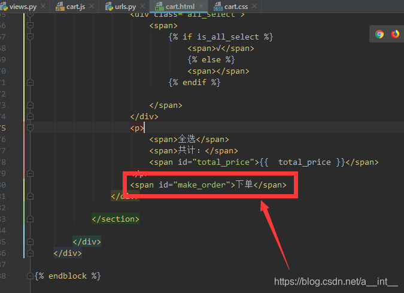The height and width of the screenshot is (293, 404).
Task: Click the {{ total_price }} template variable
Action: tap(302, 162)
